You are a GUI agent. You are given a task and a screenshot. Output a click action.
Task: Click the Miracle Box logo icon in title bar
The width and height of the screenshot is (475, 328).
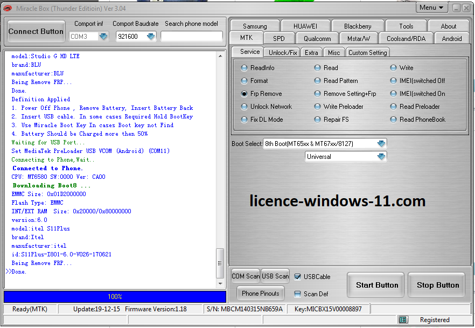click(8, 8)
